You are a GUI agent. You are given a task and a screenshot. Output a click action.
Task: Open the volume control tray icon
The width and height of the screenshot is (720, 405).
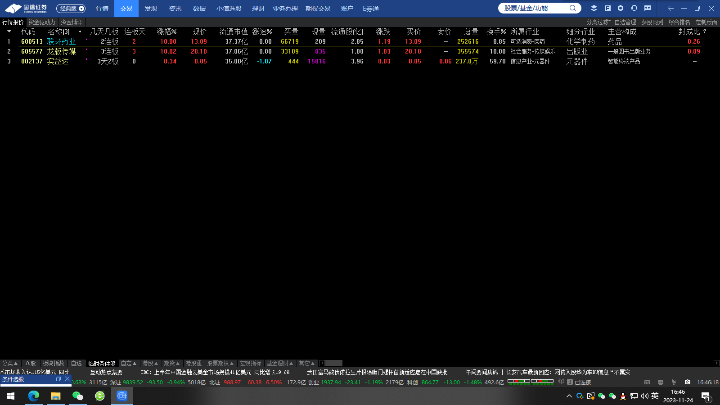coord(644,396)
